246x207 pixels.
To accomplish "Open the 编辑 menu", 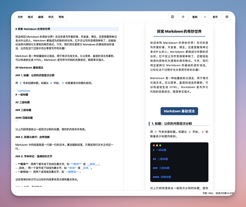I will click(x=40, y=17).
